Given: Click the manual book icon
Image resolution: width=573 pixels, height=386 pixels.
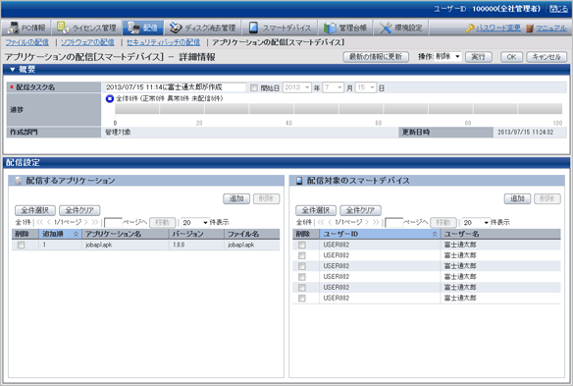Looking at the screenshot, I should [530, 28].
